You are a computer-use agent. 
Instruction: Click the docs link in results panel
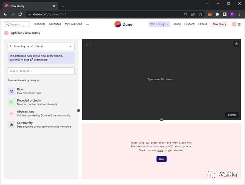pyautogui.click(x=160, y=150)
